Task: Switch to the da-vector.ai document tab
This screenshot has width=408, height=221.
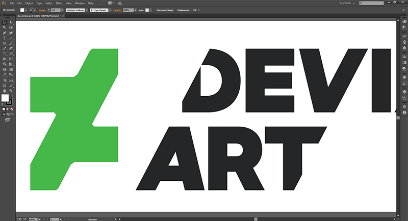Action: click(38, 16)
